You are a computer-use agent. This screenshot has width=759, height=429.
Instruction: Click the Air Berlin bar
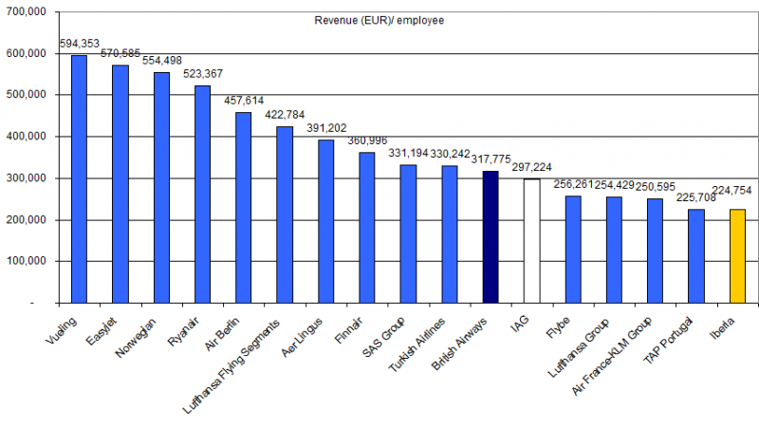click(244, 208)
